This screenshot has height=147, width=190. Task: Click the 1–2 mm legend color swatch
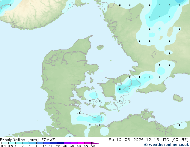pos(19,143)
